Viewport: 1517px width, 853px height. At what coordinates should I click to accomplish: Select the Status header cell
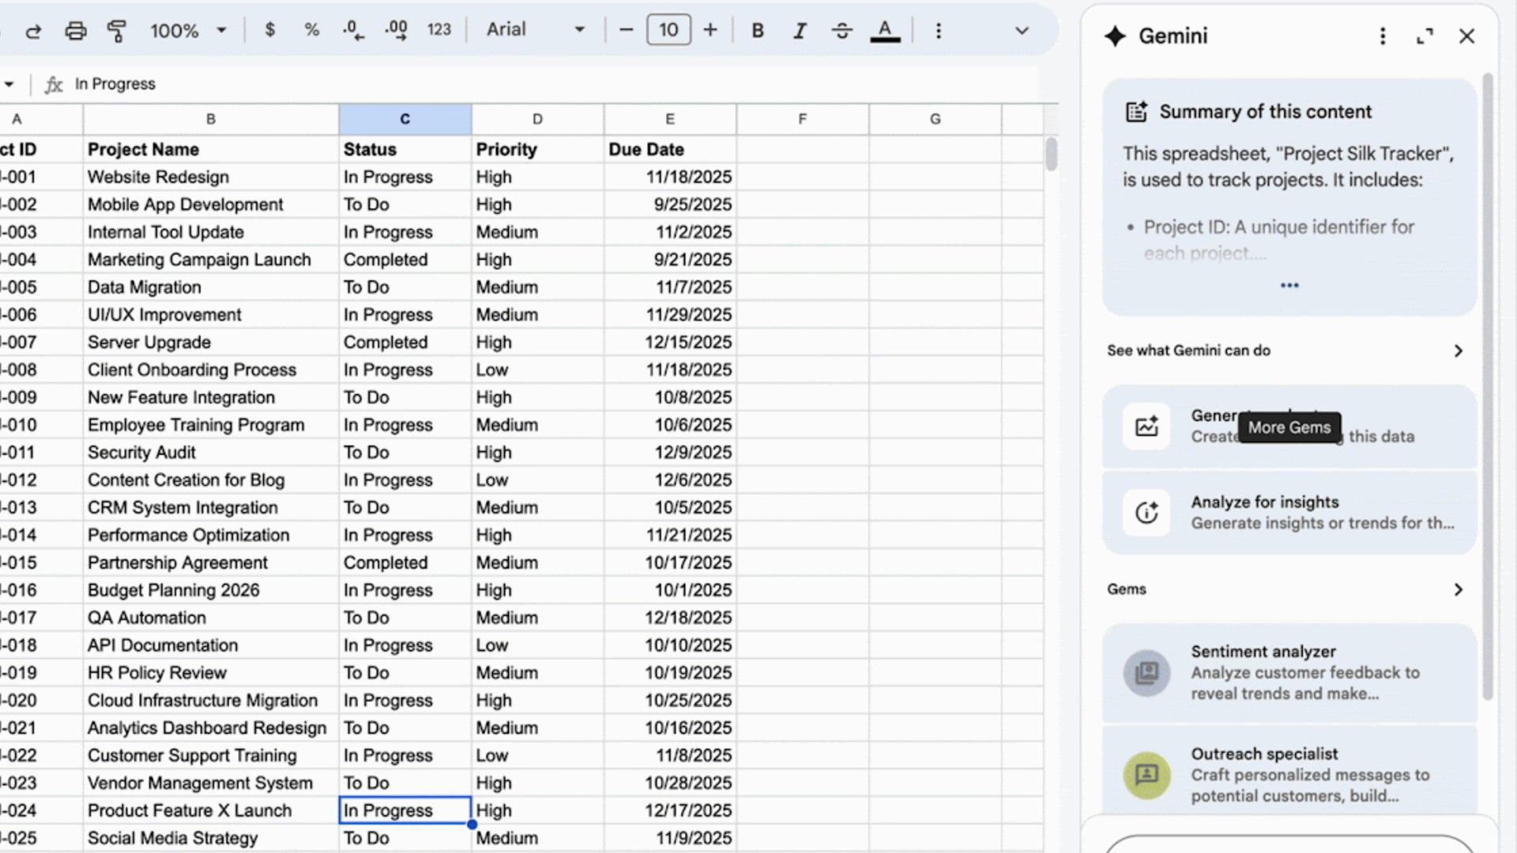(405, 149)
